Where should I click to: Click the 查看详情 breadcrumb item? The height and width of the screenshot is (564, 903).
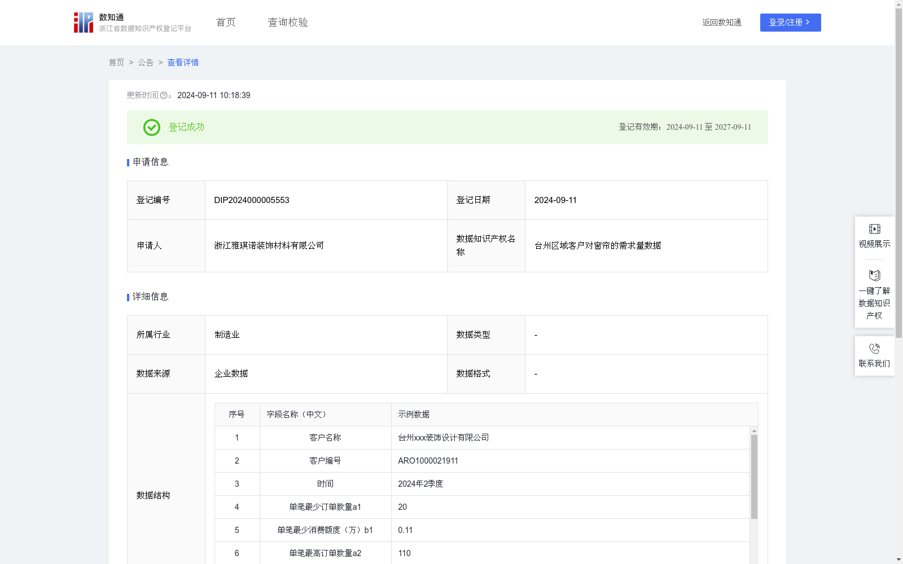(x=183, y=63)
